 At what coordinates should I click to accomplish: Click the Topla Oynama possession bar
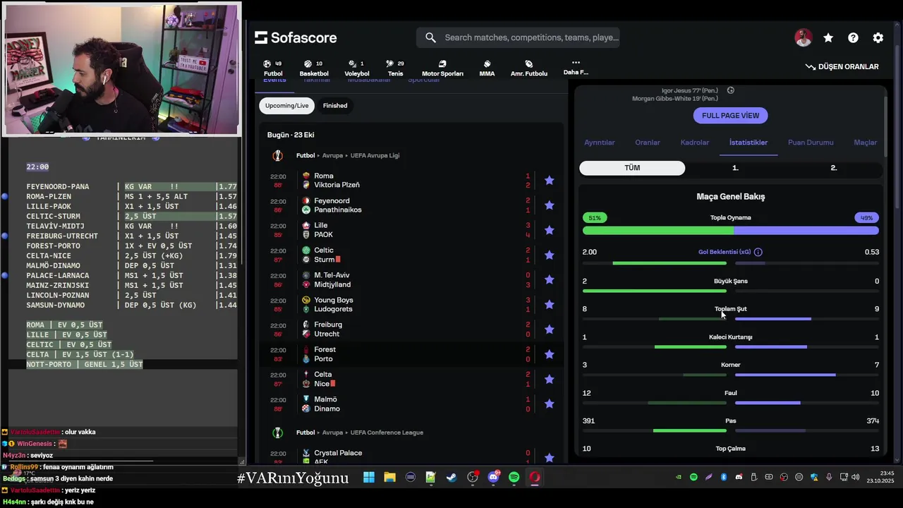(731, 231)
